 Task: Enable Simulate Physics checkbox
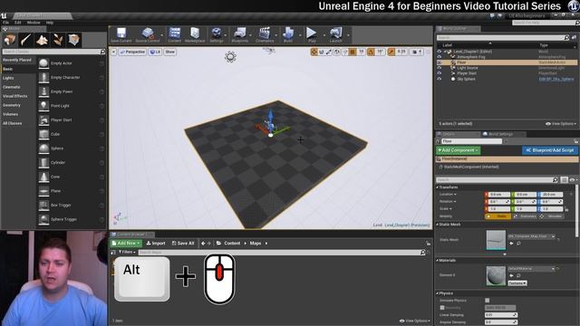(488, 300)
